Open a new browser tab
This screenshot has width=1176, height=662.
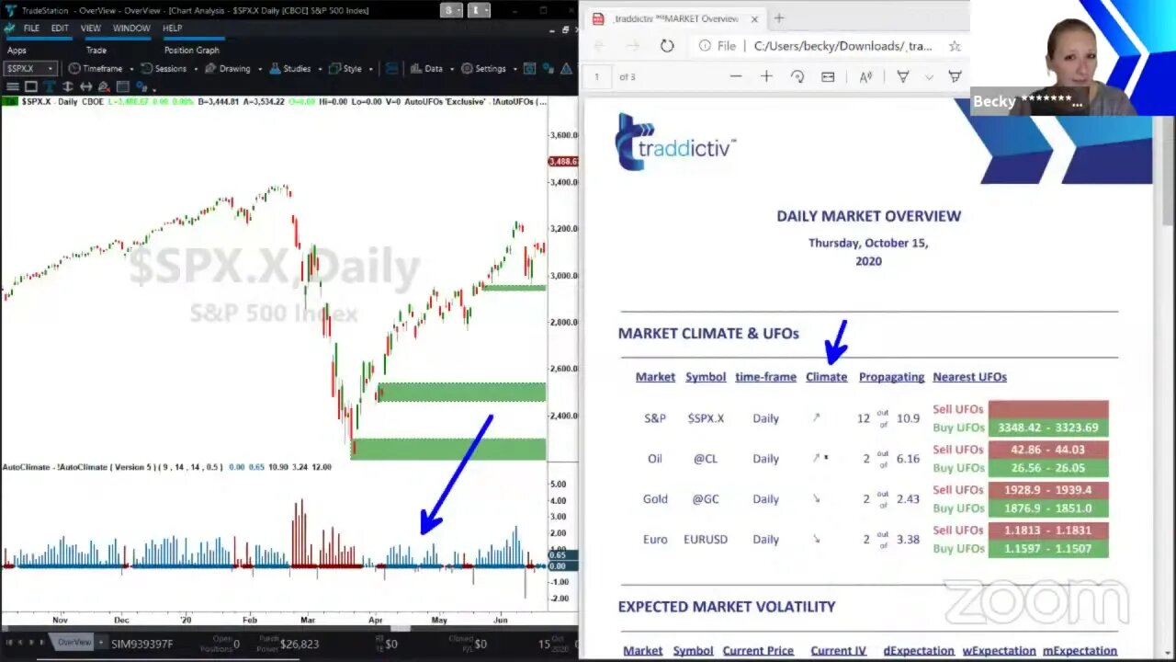779,17
